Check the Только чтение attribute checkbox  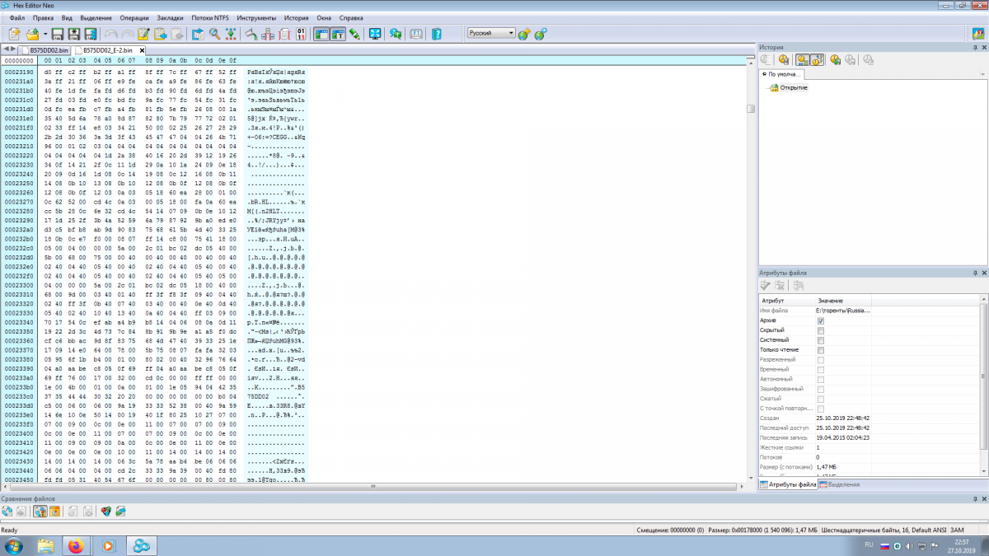click(820, 350)
